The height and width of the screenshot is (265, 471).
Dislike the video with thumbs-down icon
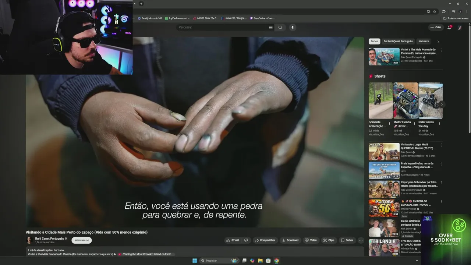point(246,240)
